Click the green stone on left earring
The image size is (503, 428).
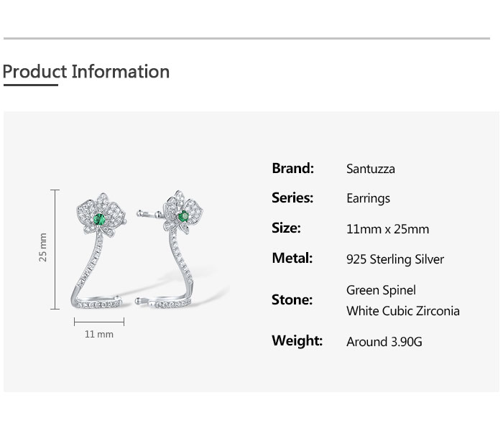click(x=101, y=218)
